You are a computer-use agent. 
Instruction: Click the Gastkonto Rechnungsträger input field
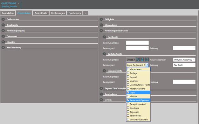(x=137, y=43)
